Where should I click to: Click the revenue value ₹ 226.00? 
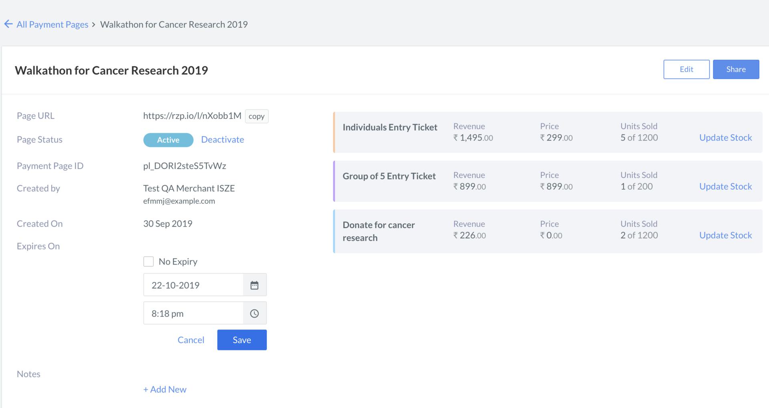469,235
